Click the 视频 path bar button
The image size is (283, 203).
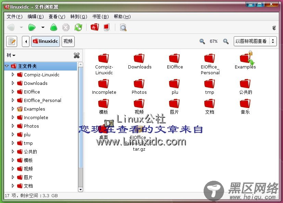[68, 41]
